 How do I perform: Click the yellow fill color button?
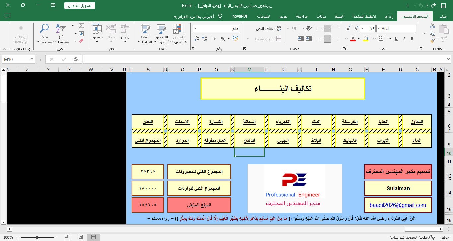(366, 39)
